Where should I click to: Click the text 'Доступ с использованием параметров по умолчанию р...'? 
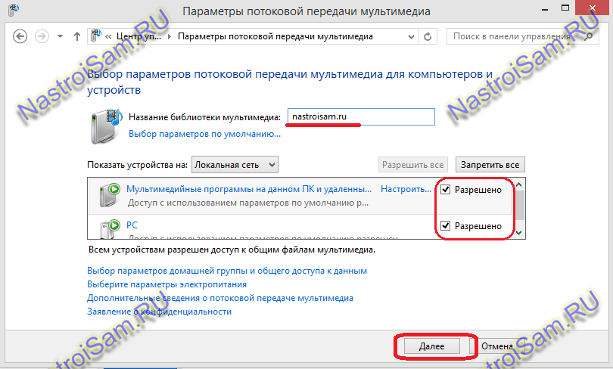[248, 203]
